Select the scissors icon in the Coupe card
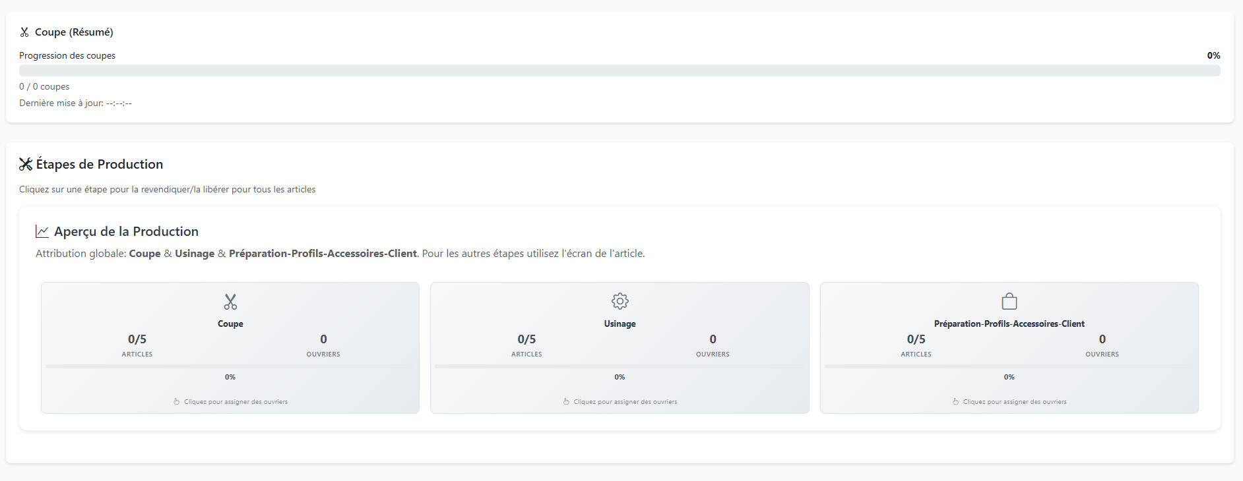This screenshot has height=481, width=1243. (230, 302)
